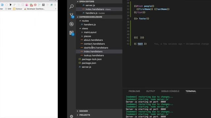211x118 pixels.
Task: Collapse the routes folder
Action: click(x=80, y=21)
